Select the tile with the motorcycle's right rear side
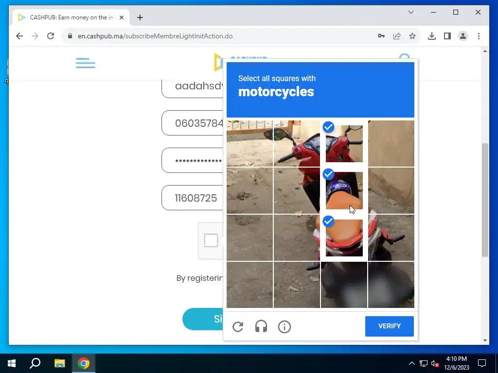This screenshot has width=498, height=373. pyautogui.click(x=391, y=237)
